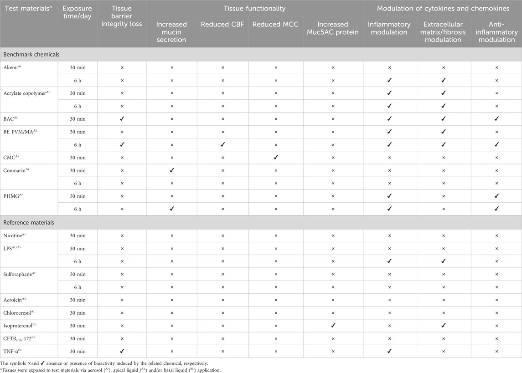
Task: Click the "Reduced MCC" column header
Action: (275, 24)
